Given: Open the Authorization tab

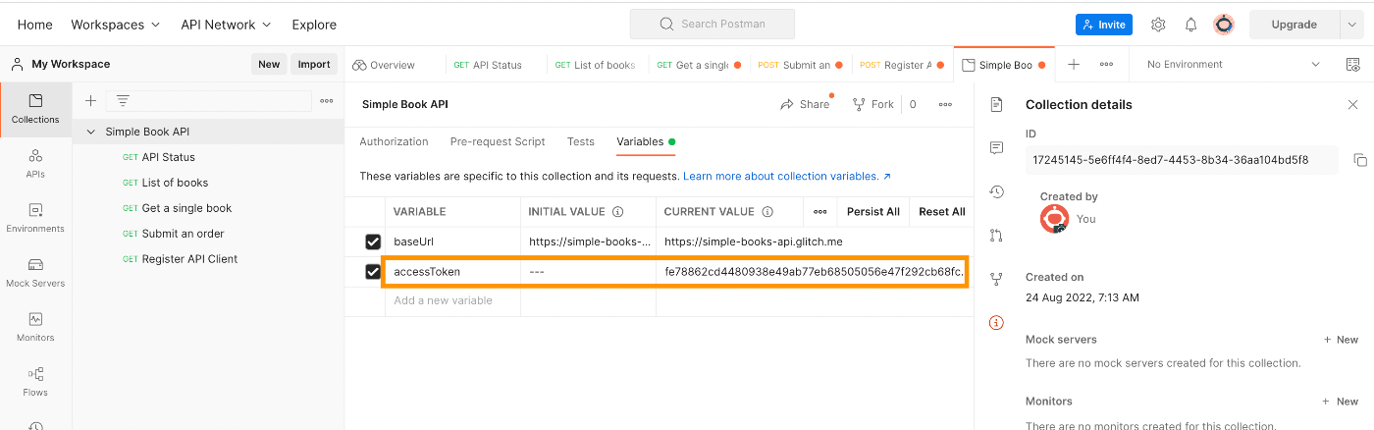Looking at the screenshot, I should click(x=394, y=141).
